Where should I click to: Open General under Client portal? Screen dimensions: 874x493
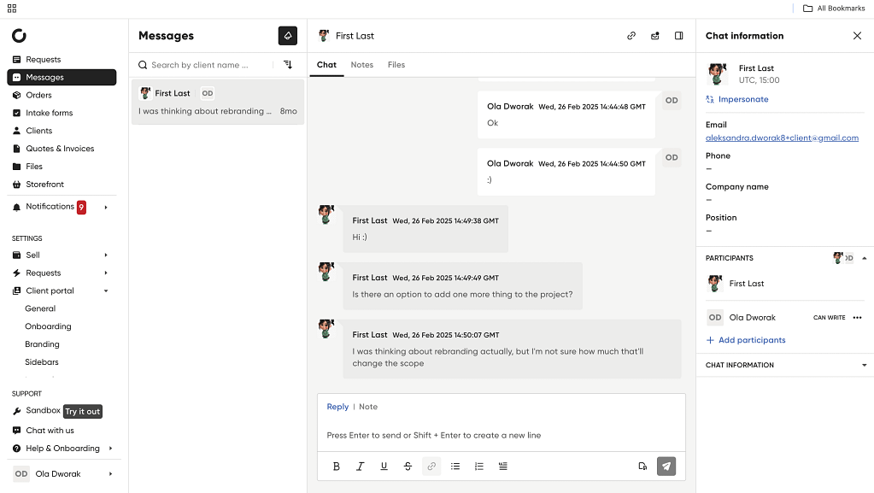[x=40, y=308]
